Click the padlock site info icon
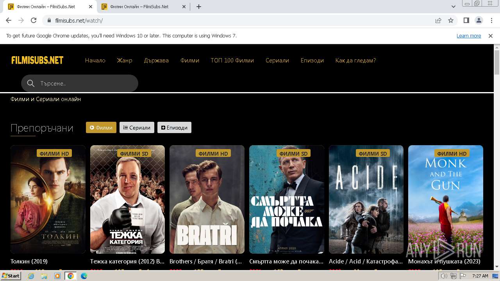The height and width of the screenshot is (281, 500). [x=49, y=20]
